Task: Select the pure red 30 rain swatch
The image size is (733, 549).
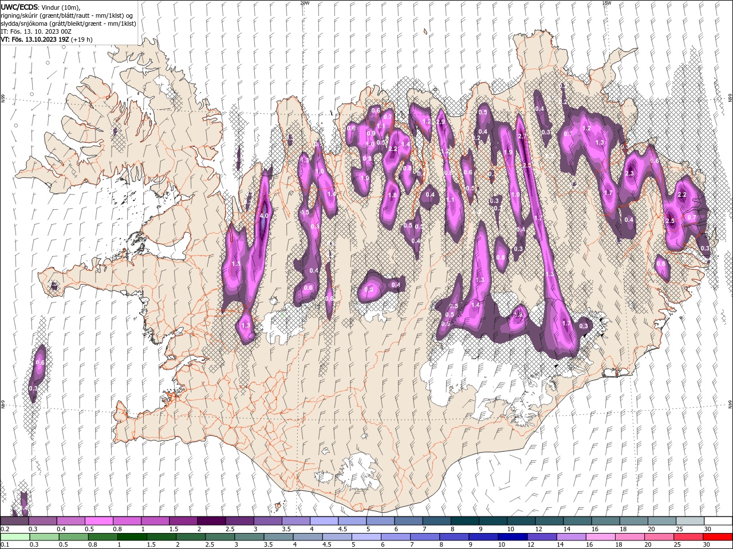Action: (x=718, y=536)
